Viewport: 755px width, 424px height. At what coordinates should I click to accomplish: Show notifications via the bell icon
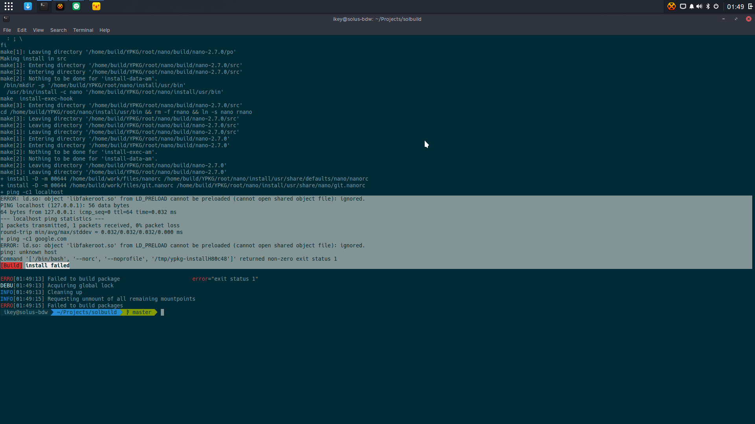pyautogui.click(x=692, y=6)
